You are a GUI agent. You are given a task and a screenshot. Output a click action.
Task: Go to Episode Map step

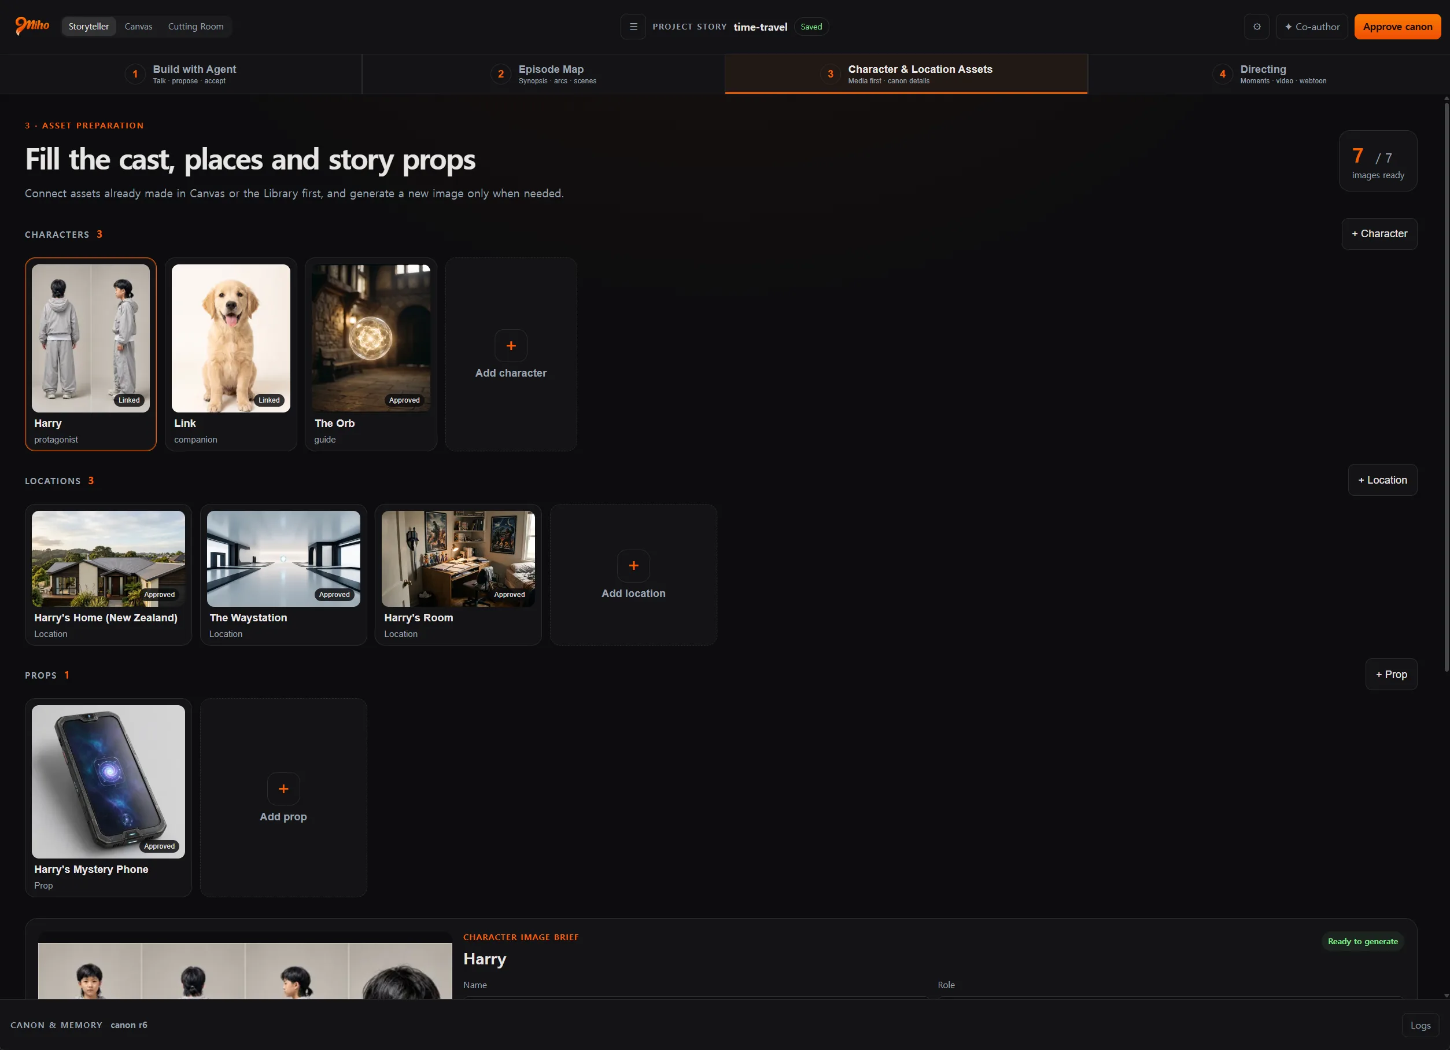click(x=544, y=74)
